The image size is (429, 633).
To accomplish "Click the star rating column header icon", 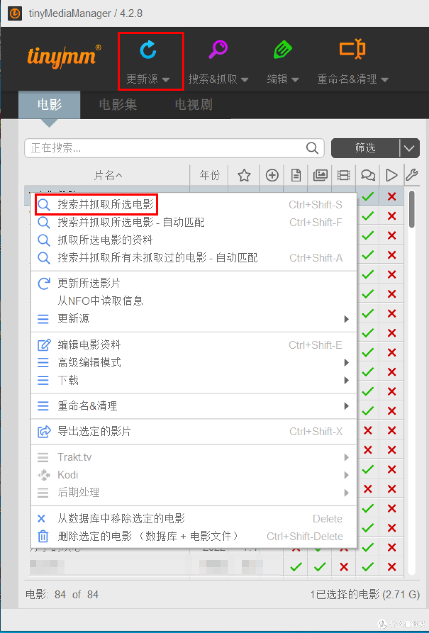I will point(244,175).
